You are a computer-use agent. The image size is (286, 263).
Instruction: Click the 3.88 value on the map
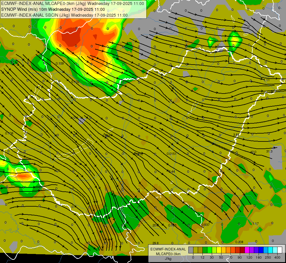[236, 135]
